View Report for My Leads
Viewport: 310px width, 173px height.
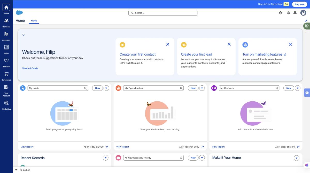(27, 147)
